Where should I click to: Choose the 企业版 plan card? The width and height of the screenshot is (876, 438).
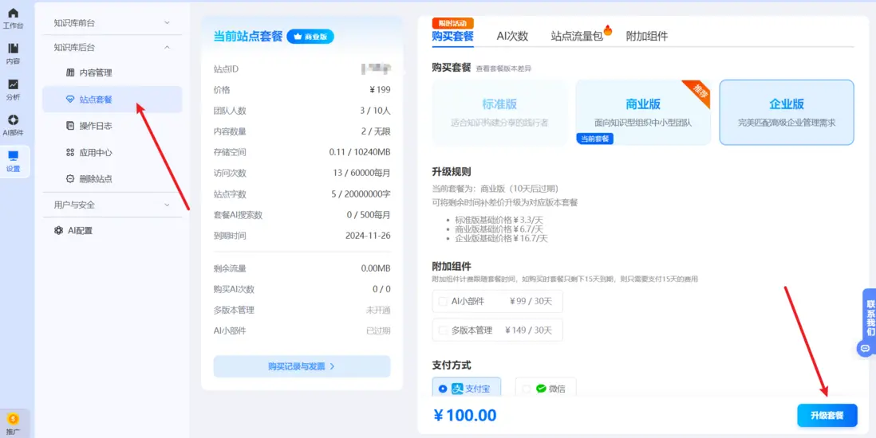coord(787,112)
